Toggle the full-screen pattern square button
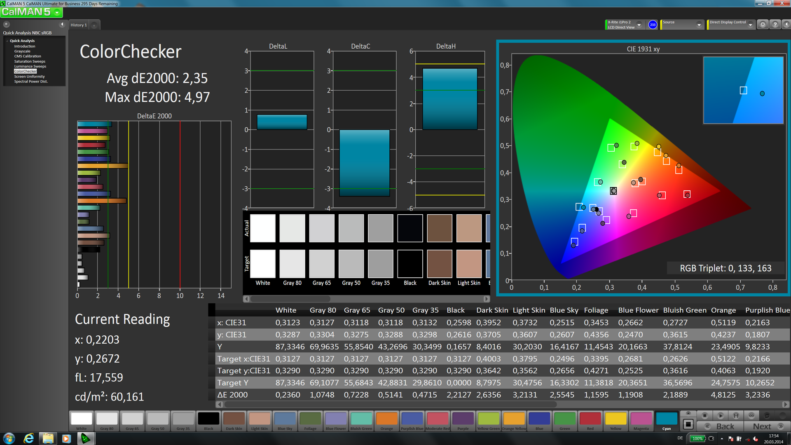The height and width of the screenshot is (445, 791). 688,424
